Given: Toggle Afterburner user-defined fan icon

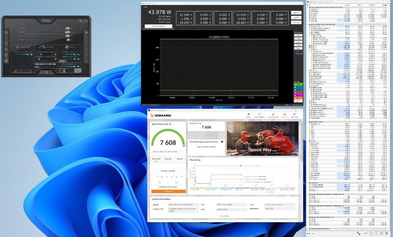Looking at the screenshot, I should 64,71.
